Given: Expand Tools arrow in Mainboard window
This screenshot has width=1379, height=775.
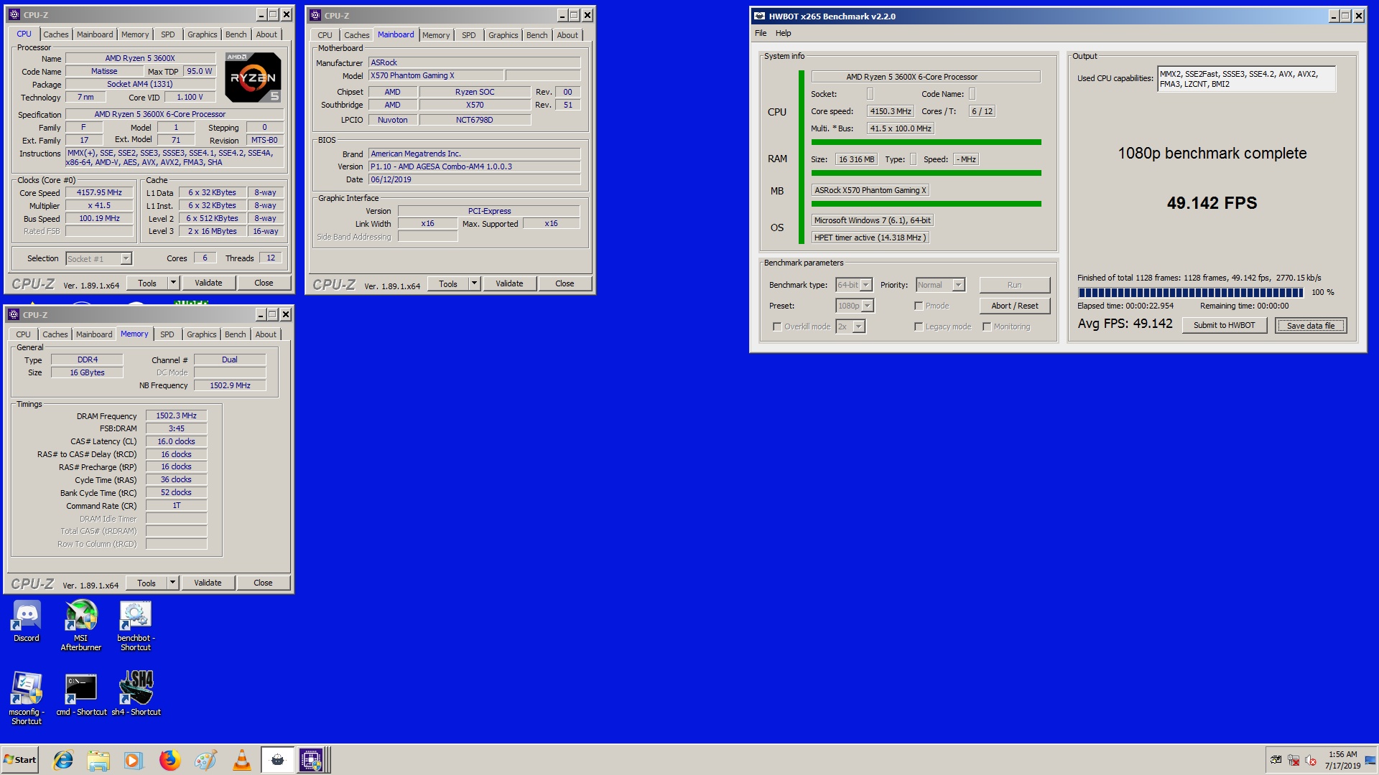Looking at the screenshot, I should (x=474, y=283).
